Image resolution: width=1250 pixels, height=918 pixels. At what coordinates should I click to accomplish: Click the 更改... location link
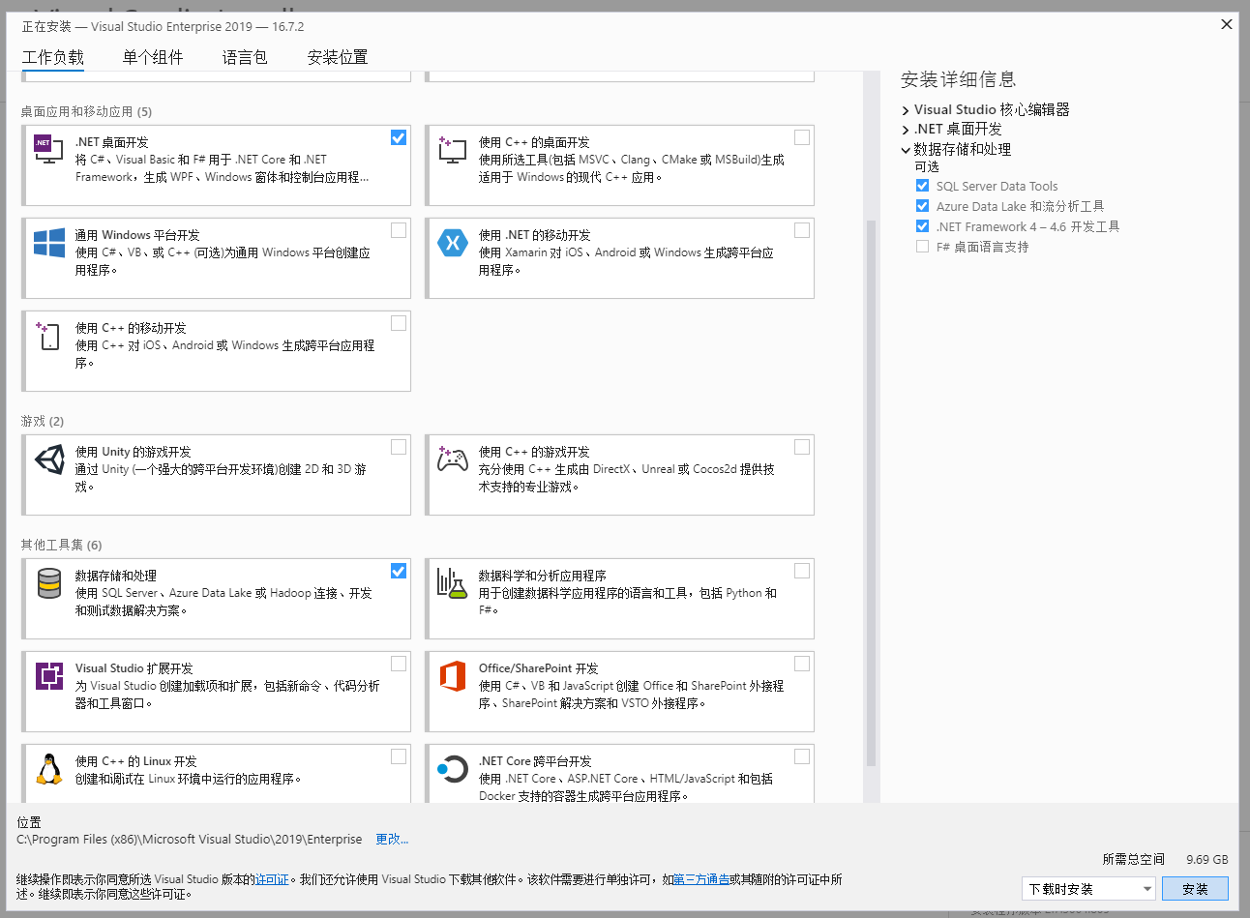pos(392,840)
